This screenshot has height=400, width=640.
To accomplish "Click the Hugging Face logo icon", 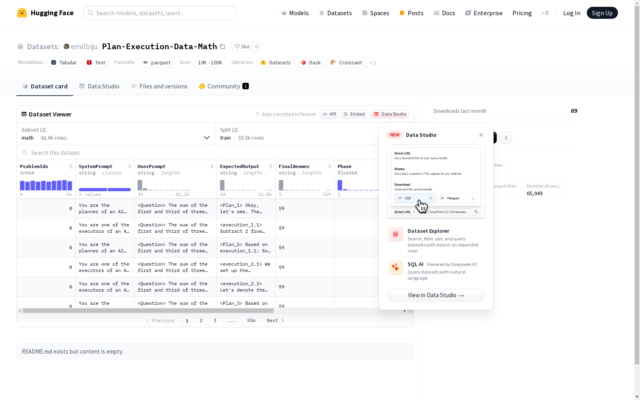I will pyautogui.click(x=22, y=13).
